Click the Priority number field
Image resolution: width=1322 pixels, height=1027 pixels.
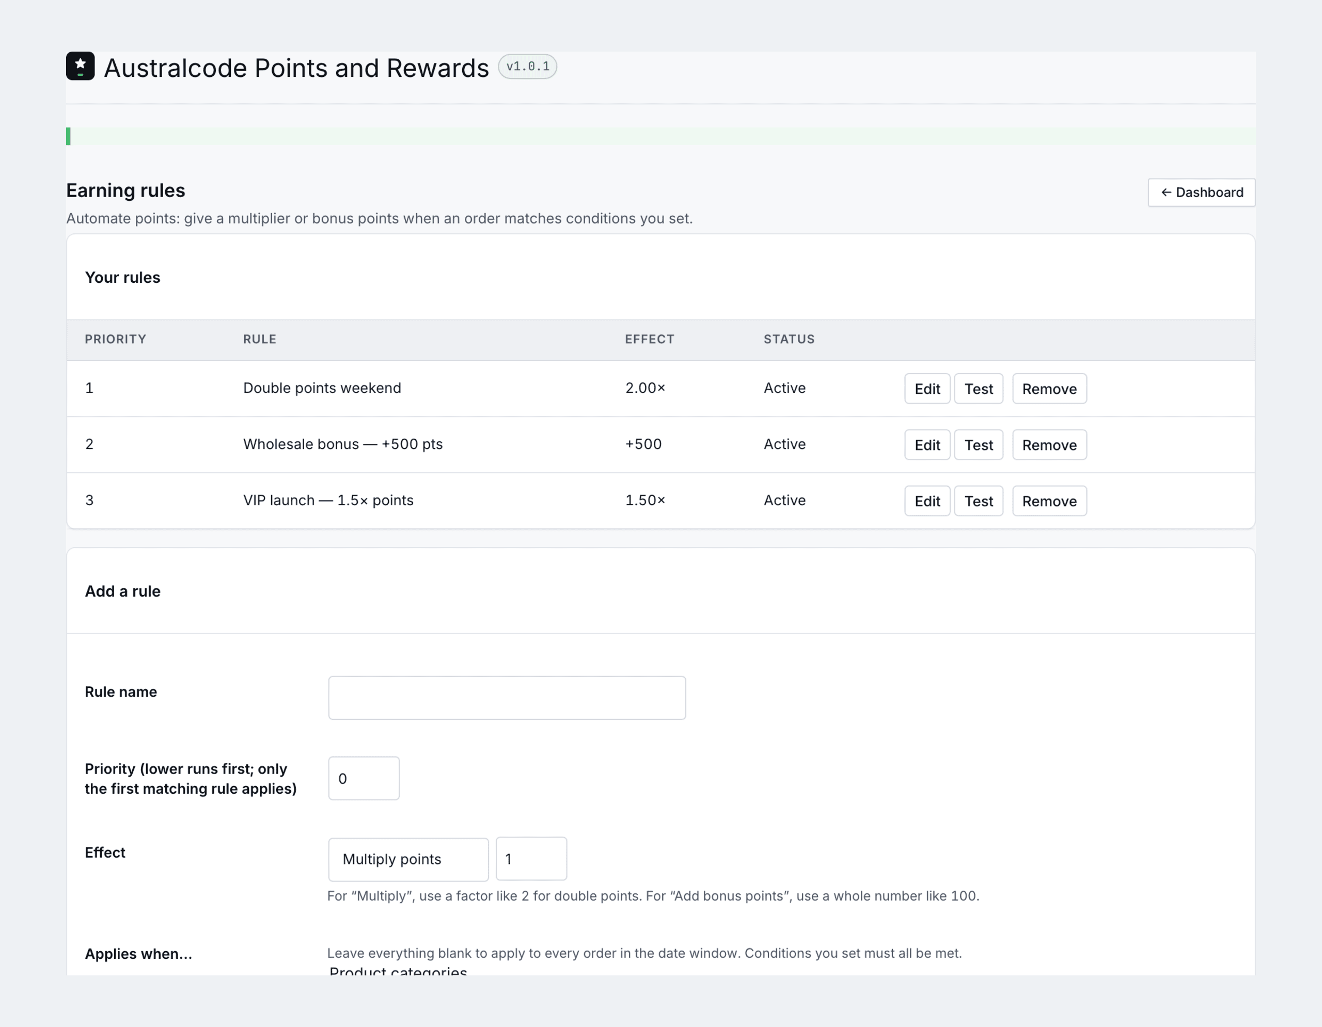pyautogui.click(x=363, y=778)
